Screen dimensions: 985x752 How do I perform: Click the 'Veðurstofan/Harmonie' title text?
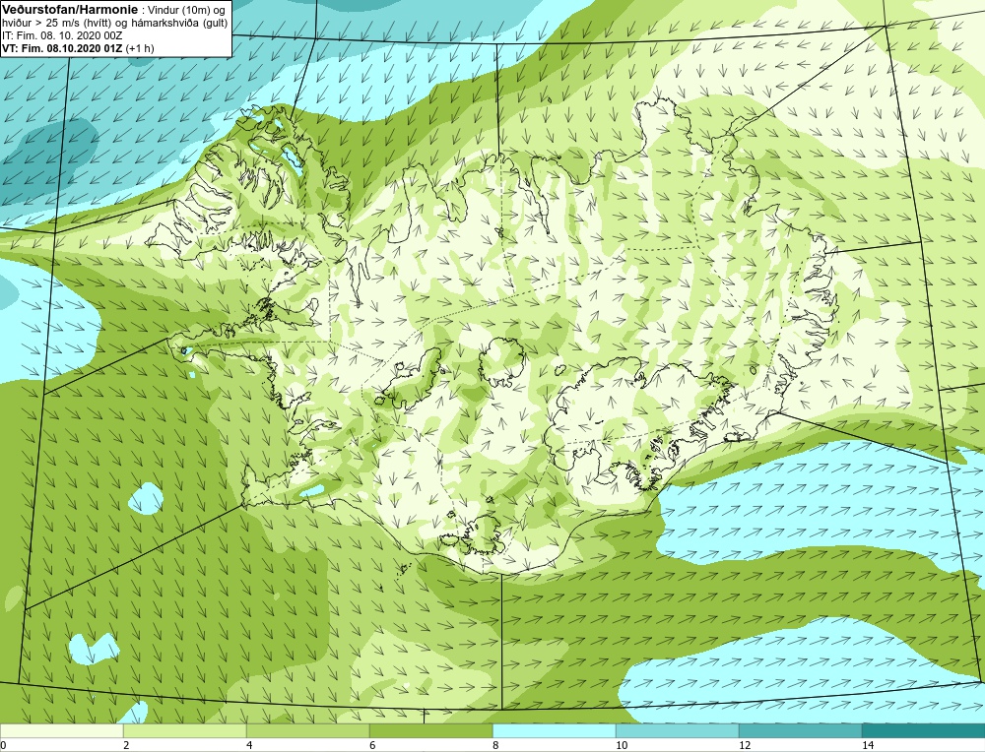(x=68, y=10)
